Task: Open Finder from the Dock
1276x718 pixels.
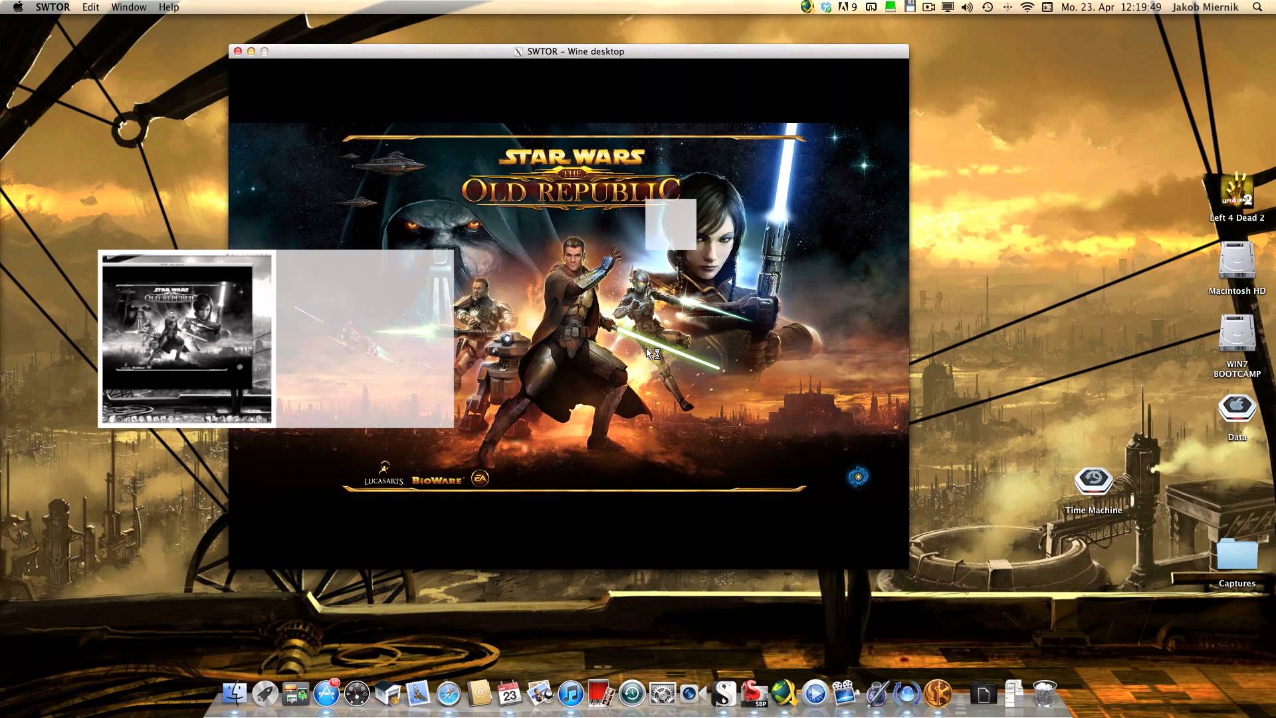Action: click(234, 694)
